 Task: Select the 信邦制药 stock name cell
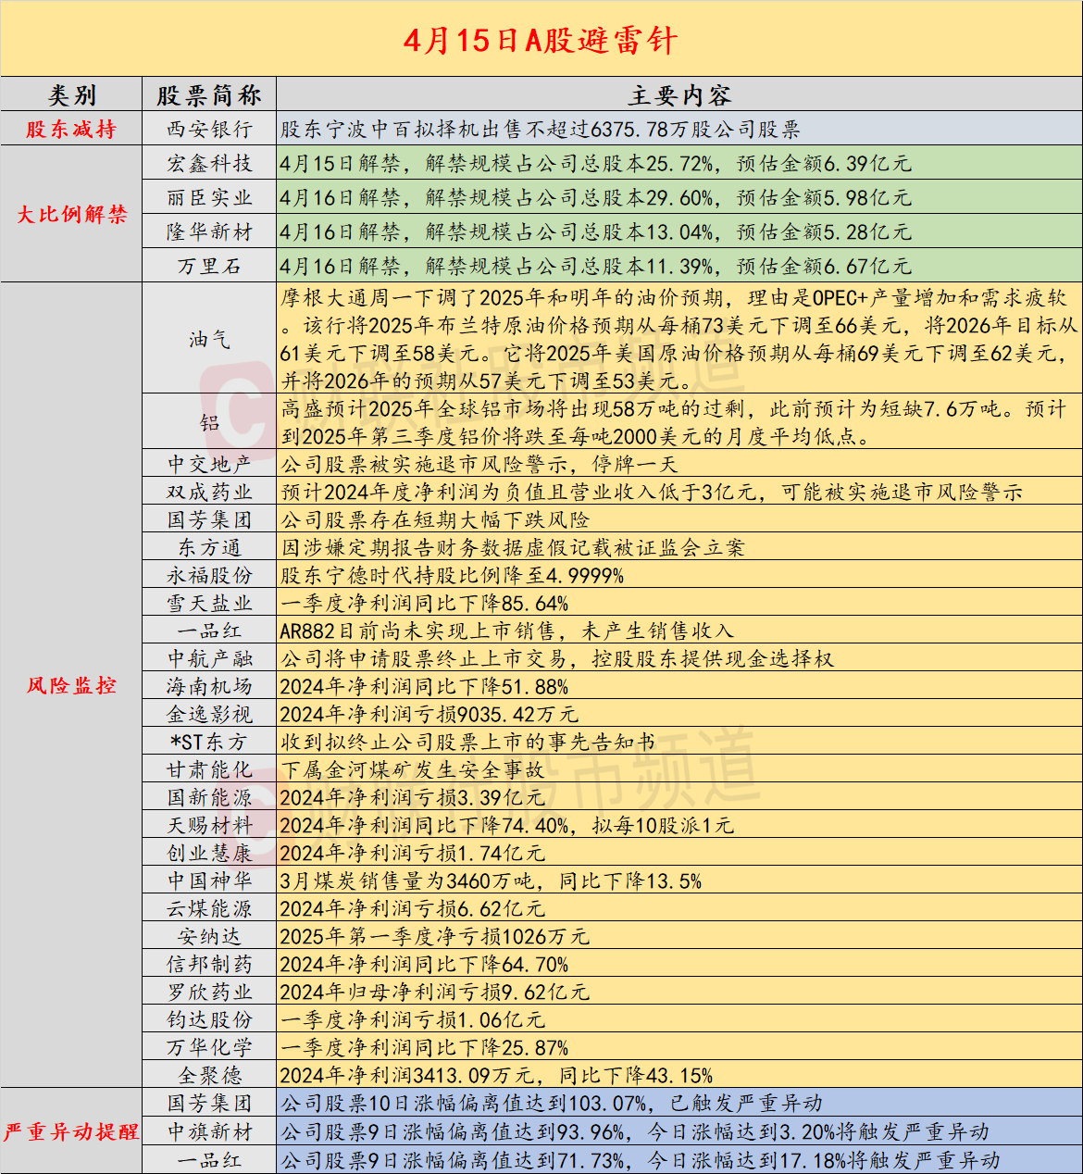[209, 964]
